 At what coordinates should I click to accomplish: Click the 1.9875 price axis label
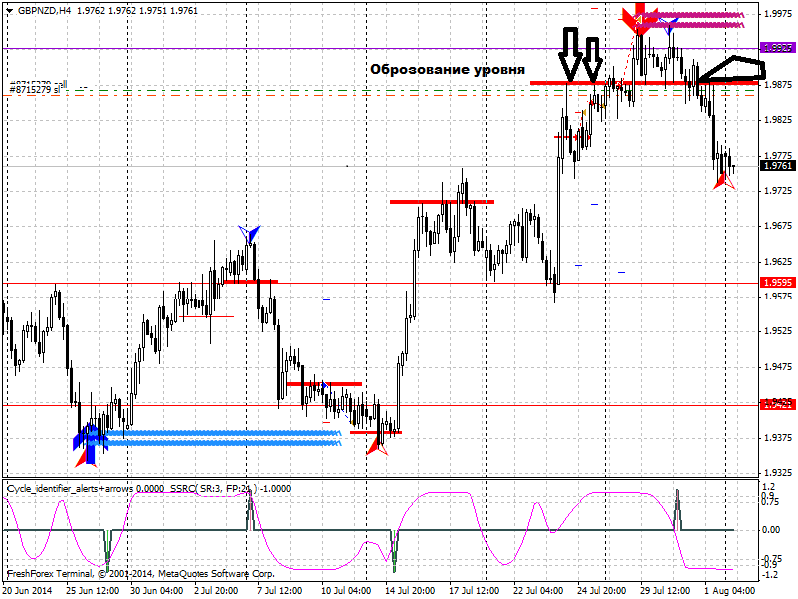pyautogui.click(x=779, y=85)
